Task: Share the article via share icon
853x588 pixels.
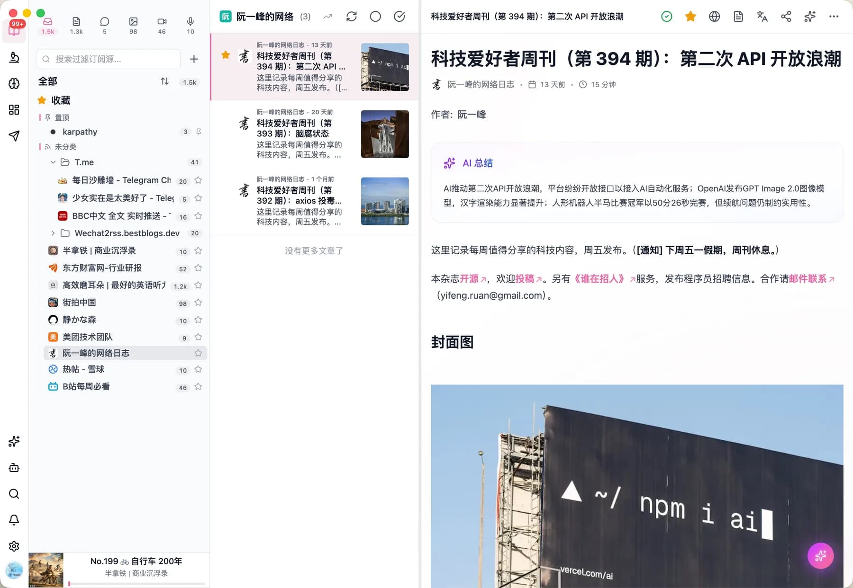Action: point(786,17)
